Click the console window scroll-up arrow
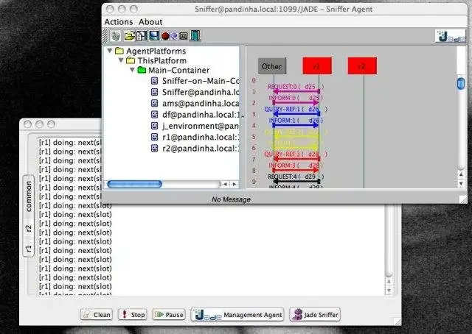This screenshot has height=334, width=472. pos(389,282)
